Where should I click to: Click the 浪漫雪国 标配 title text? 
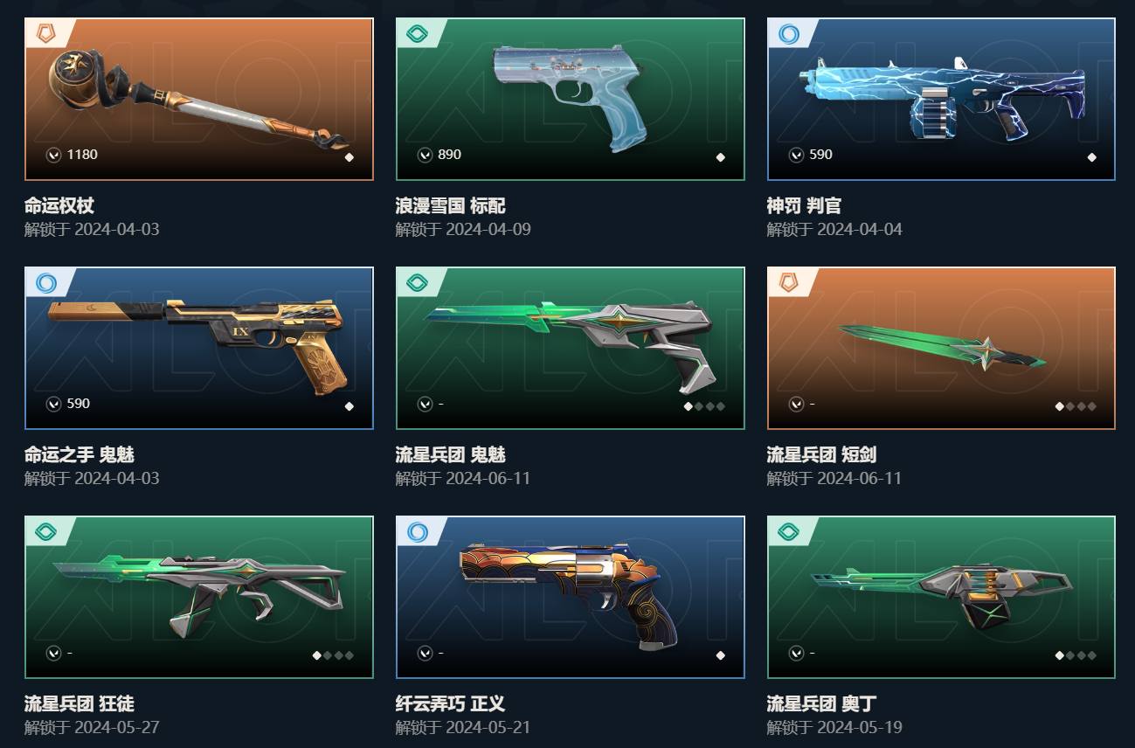point(450,206)
